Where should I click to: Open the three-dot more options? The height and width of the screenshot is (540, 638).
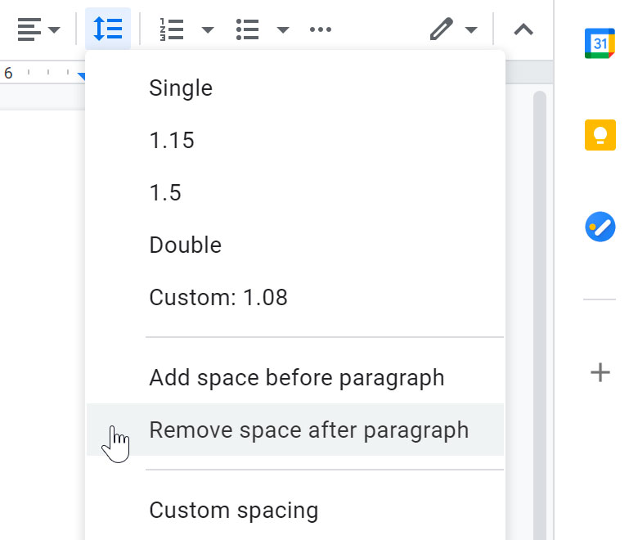(321, 29)
